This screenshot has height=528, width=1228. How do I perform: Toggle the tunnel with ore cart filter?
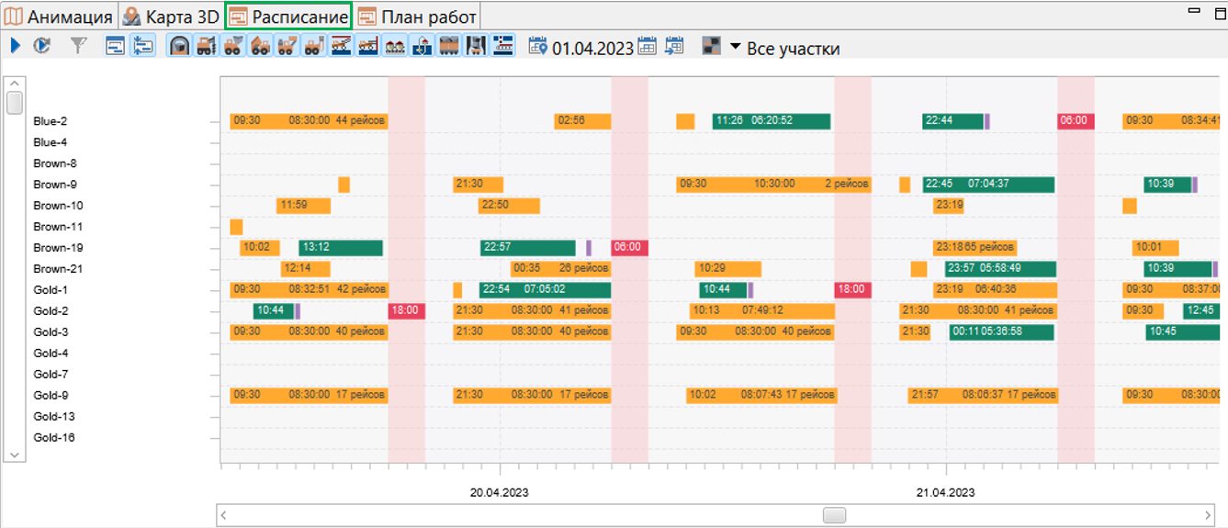coord(181,45)
